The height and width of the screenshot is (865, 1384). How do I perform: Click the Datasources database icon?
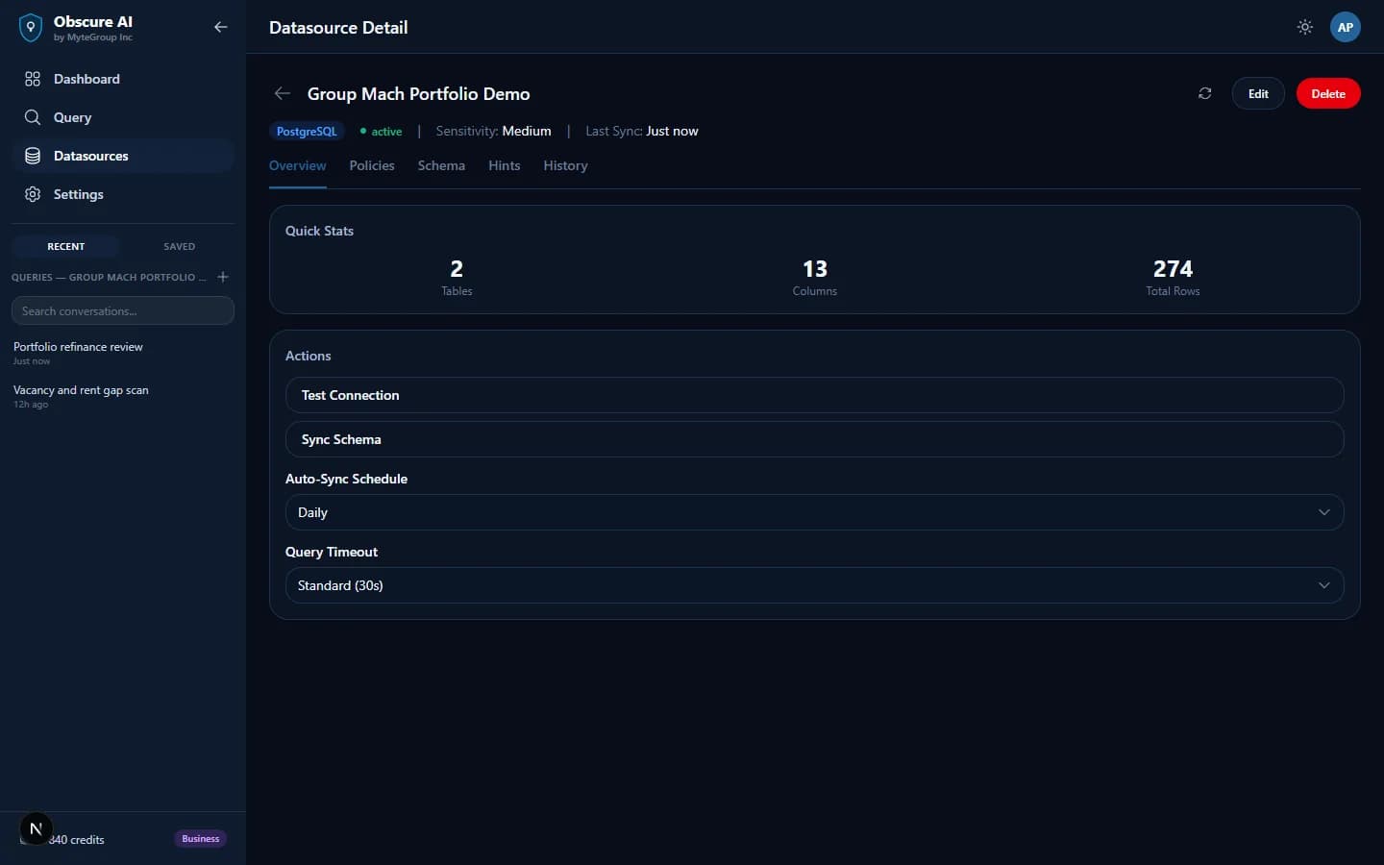[33, 156]
